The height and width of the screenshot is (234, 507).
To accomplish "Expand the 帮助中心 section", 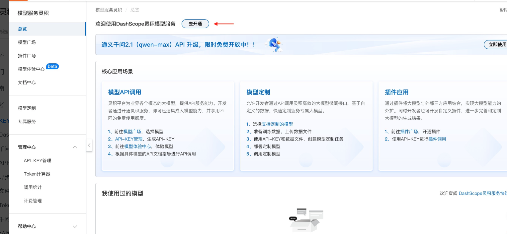I will pyautogui.click(x=75, y=226).
